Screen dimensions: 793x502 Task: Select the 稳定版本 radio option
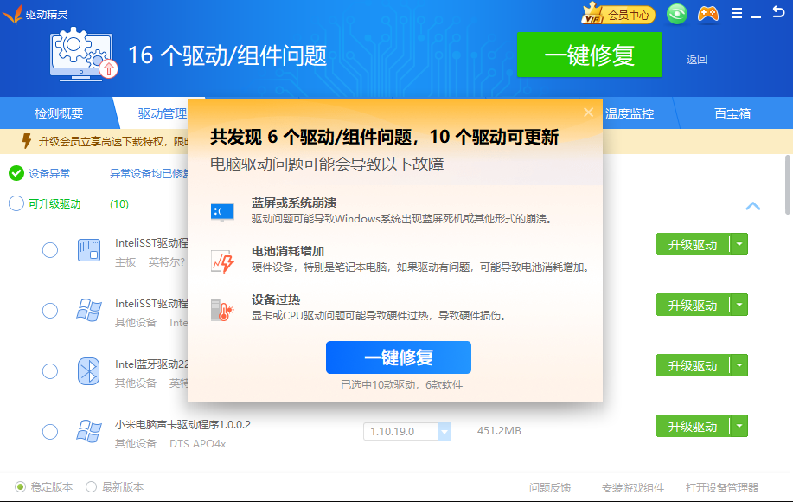21,487
